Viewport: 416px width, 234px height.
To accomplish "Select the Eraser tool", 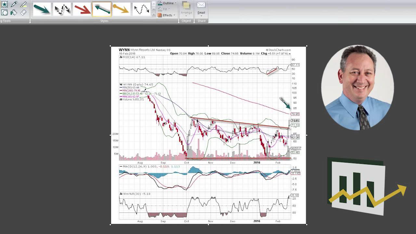I will 23,13.
